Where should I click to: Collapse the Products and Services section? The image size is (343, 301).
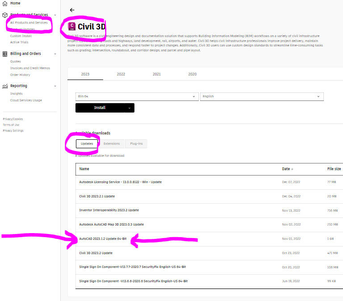55,15
